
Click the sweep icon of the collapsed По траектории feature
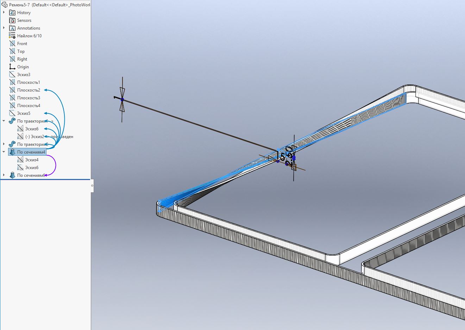(12, 144)
